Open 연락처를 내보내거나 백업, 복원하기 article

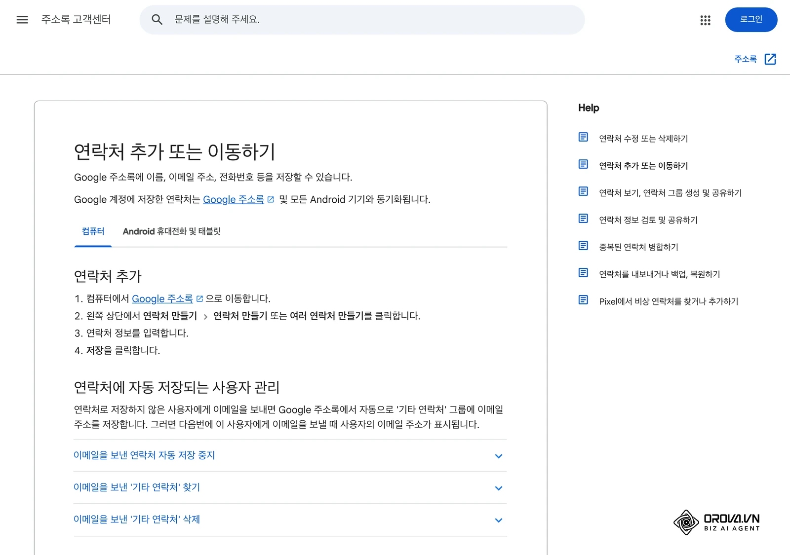pyautogui.click(x=660, y=274)
